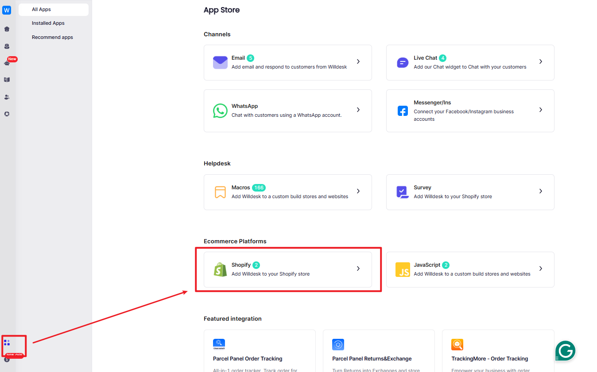Expand the Macros card chevron
The height and width of the screenshot is (372, 597).
358,191
